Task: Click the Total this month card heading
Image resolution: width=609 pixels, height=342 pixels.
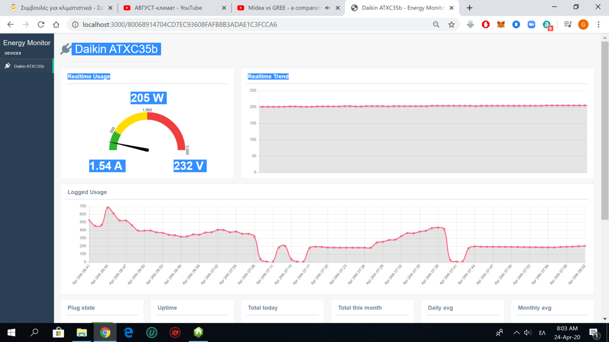Action: click(360, 308)
